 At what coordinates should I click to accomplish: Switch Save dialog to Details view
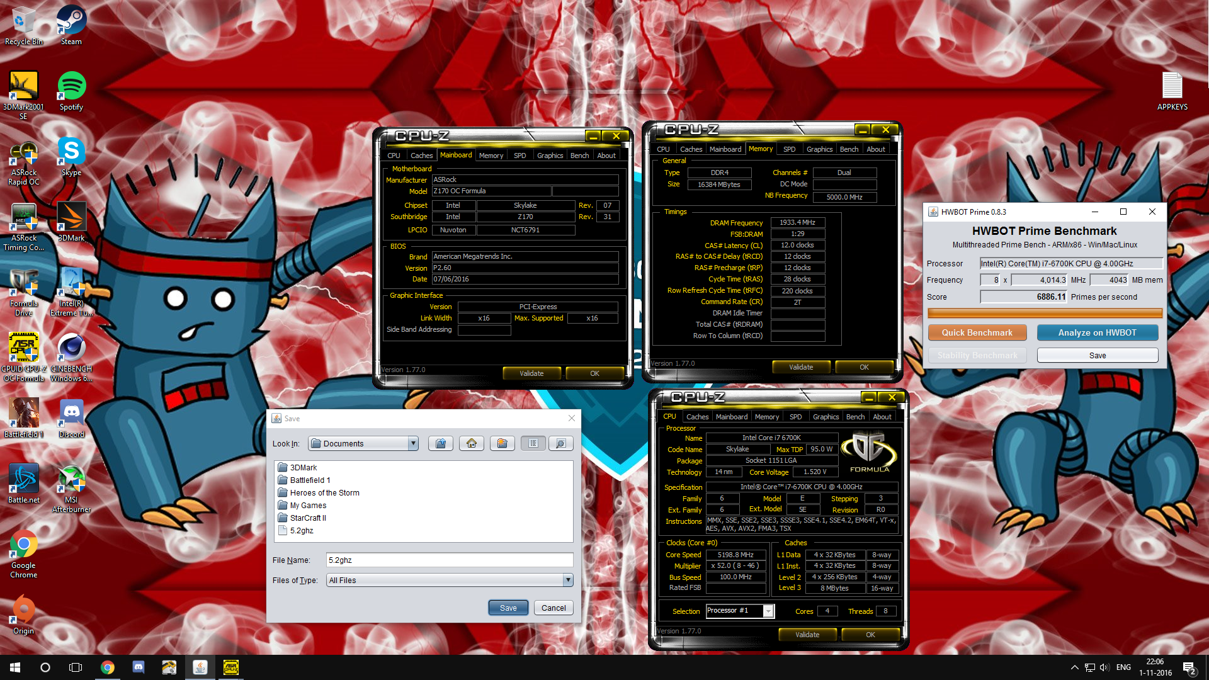click(560, 443)
